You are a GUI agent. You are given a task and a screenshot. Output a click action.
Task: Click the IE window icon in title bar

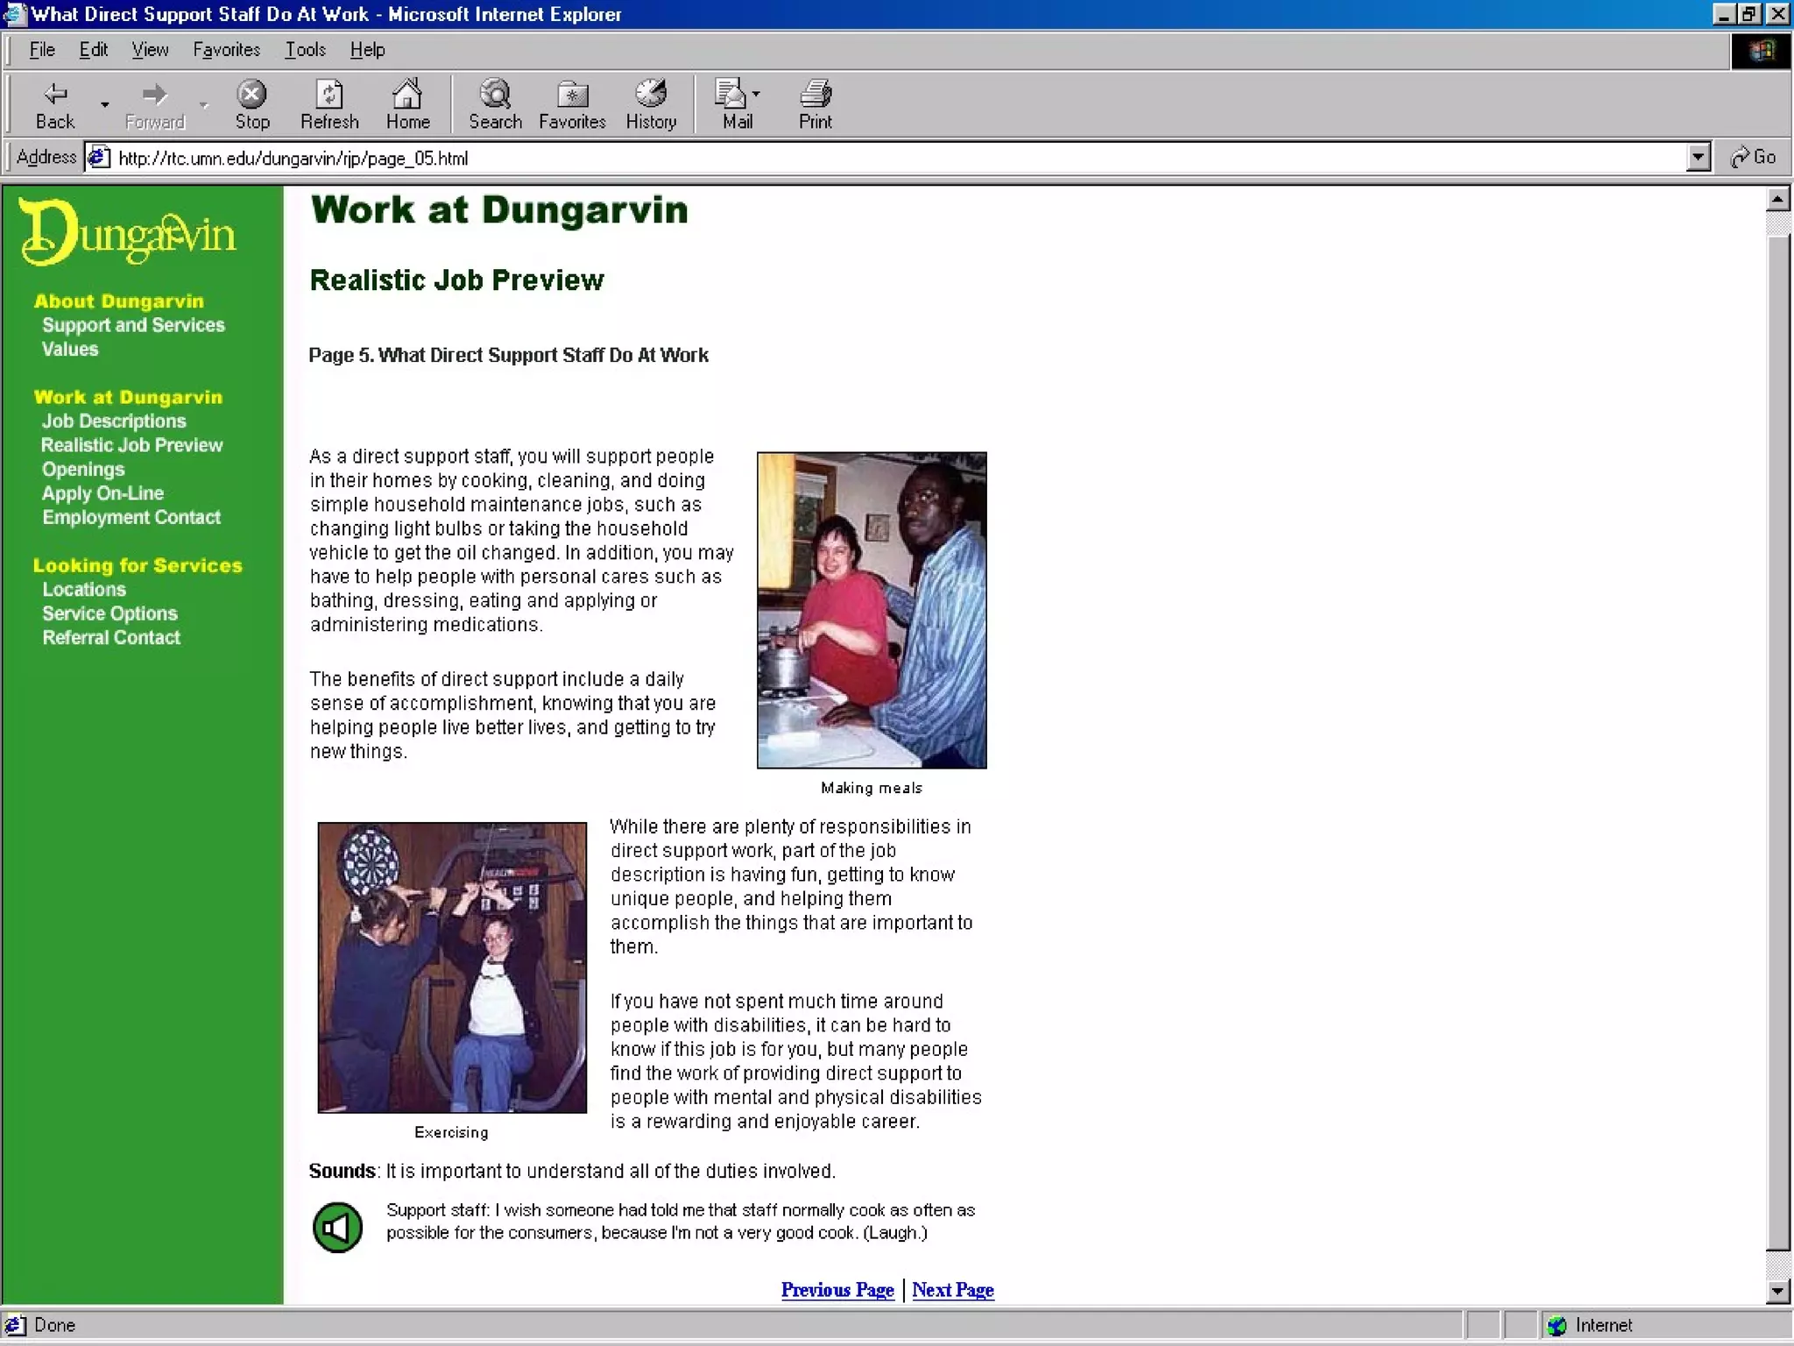point(15,14)
